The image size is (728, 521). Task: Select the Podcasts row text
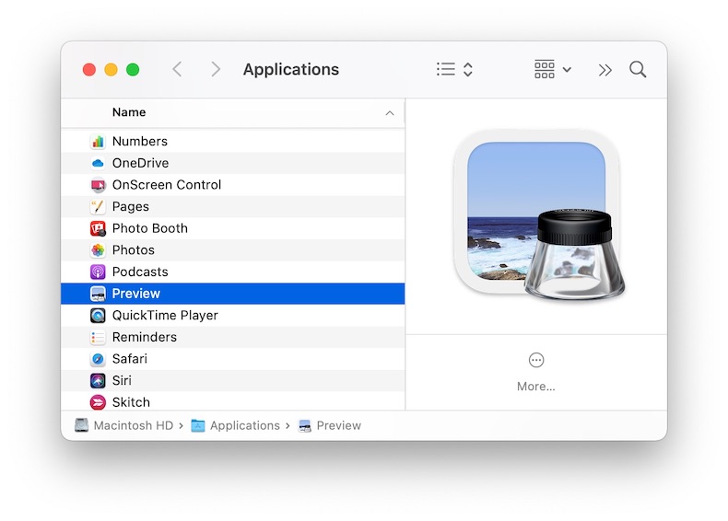coord(140,272)
